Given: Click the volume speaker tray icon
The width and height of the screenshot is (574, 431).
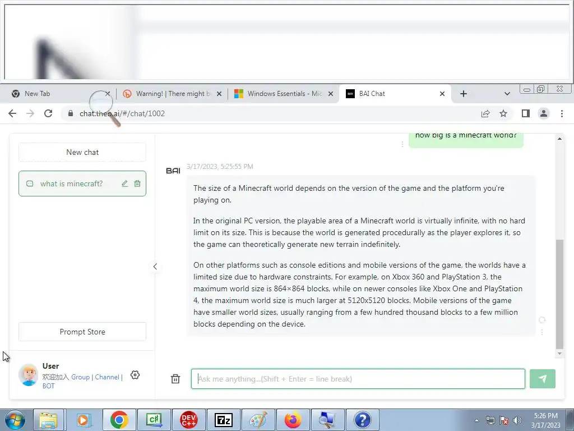Looking at the screenshot, I should pos(517,420).
